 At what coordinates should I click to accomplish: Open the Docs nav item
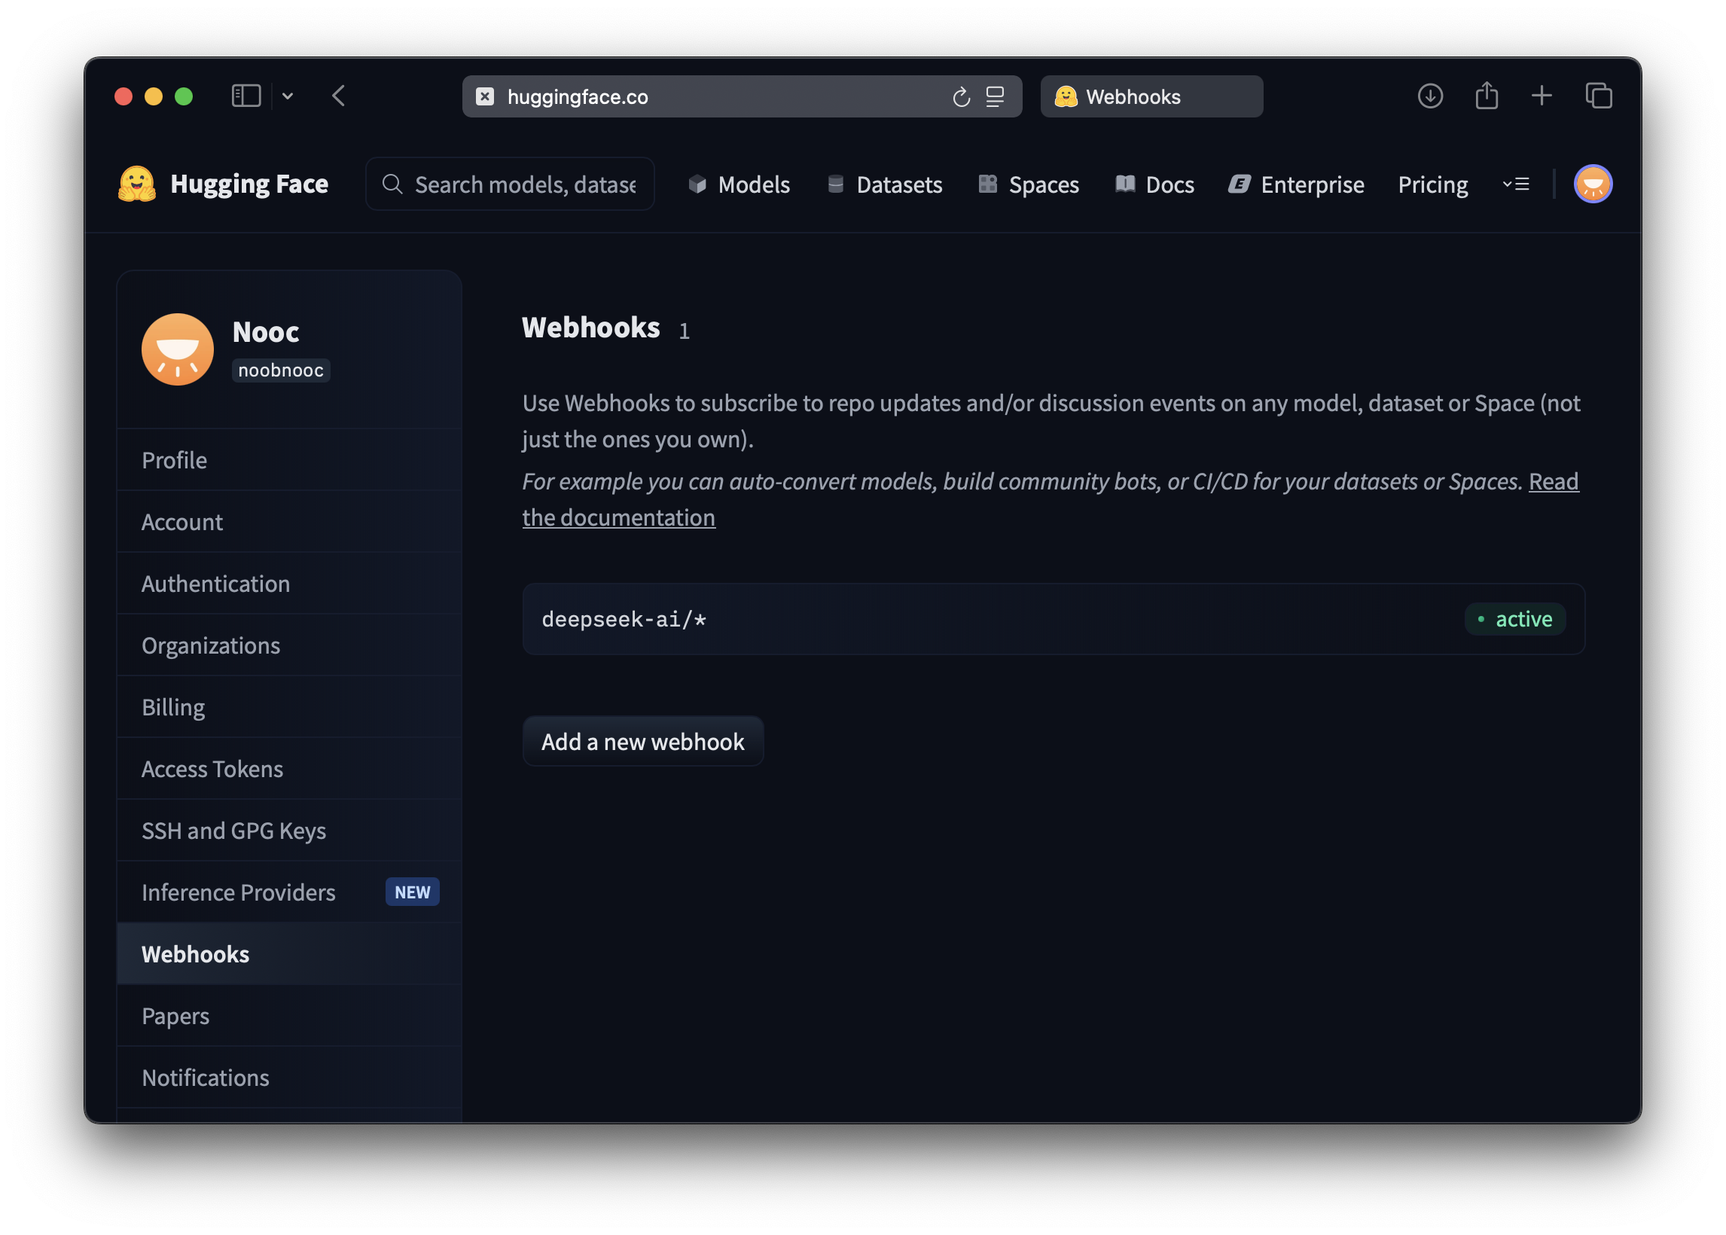pos(1154,184)
